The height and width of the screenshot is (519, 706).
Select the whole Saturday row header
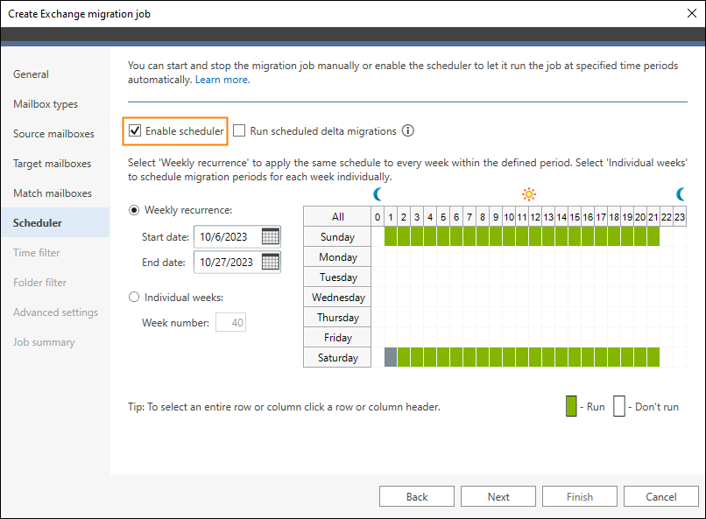pyautogui.click(x=337, y=358)
